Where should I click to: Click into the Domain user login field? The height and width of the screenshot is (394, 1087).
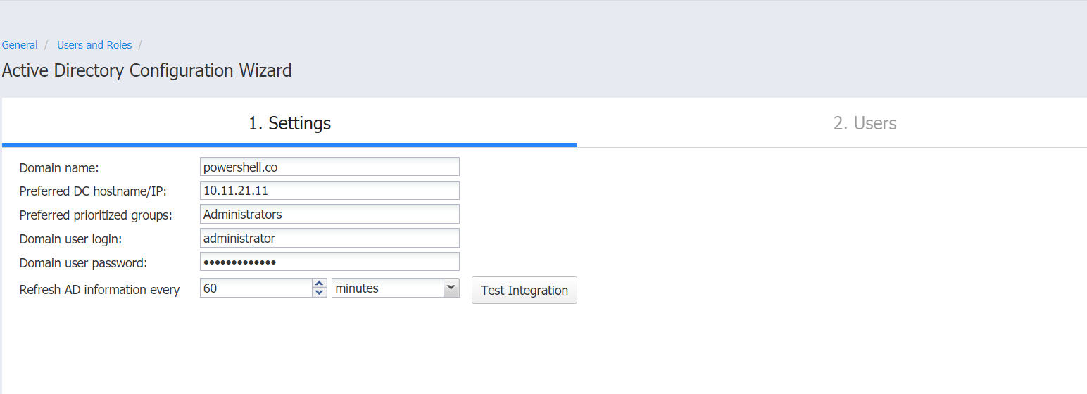coord(329,238)
